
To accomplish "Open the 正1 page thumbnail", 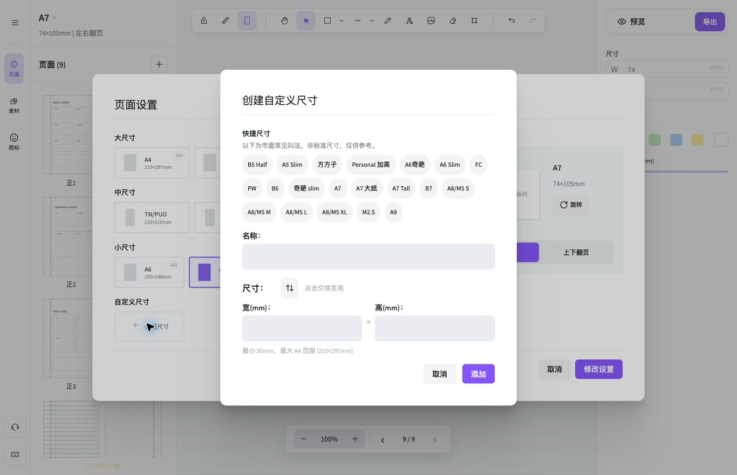I will [x=71, y=134].
